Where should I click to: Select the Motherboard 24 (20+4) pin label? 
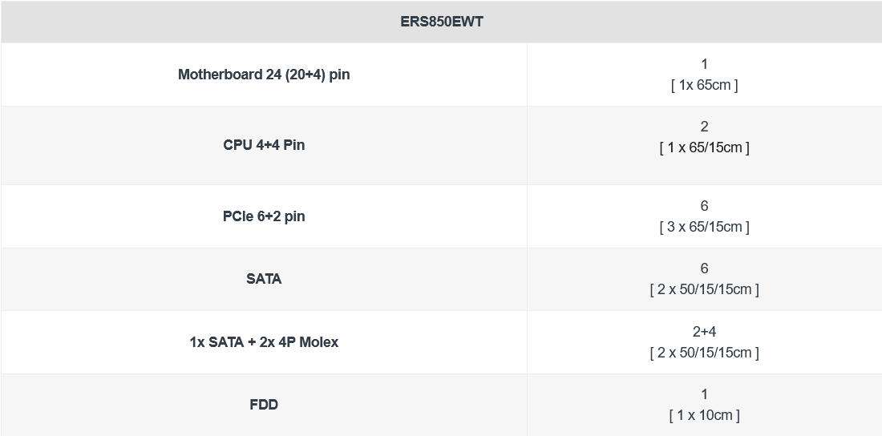264,75
